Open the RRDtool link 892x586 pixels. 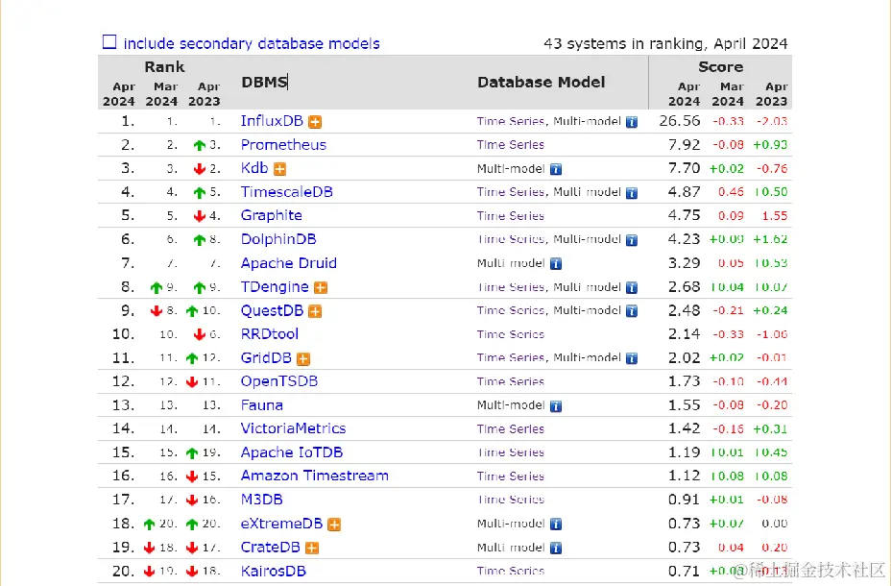[270, 334]
